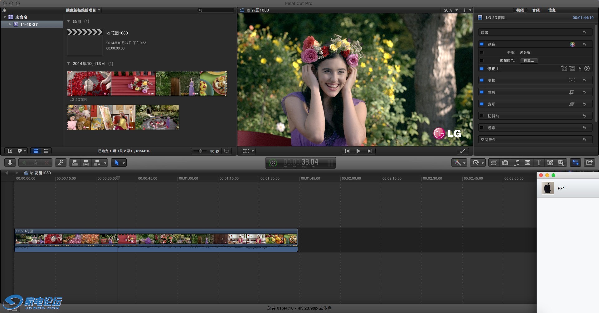Open the retime speed menu
The height and width of the screenshot is (313, 599).
tap(478, 162)
